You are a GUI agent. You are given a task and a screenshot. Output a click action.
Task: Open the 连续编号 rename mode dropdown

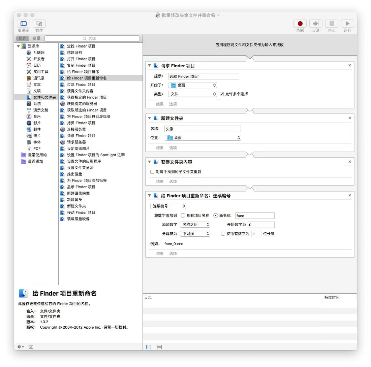168,206
